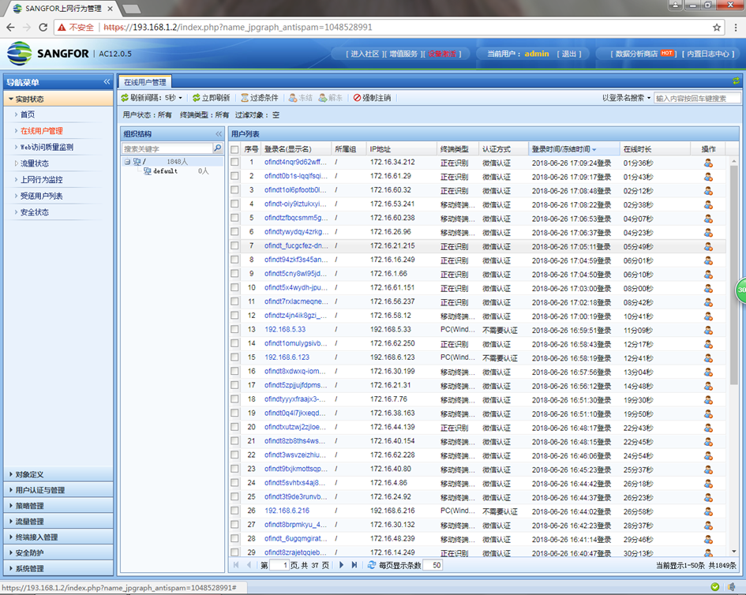Viewport: 746px width, 595px height.
Task: Click the SANGFOR logo in the header
Action: [x=47, y=54]
